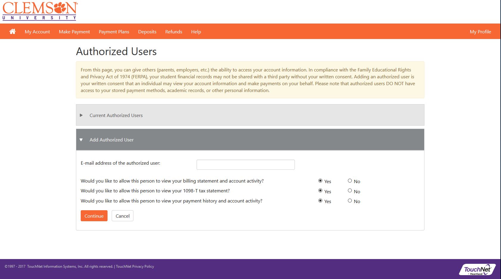Click the Current Authorized Users header label
Viewport: 501px width, 279px height.
(116, 115)
